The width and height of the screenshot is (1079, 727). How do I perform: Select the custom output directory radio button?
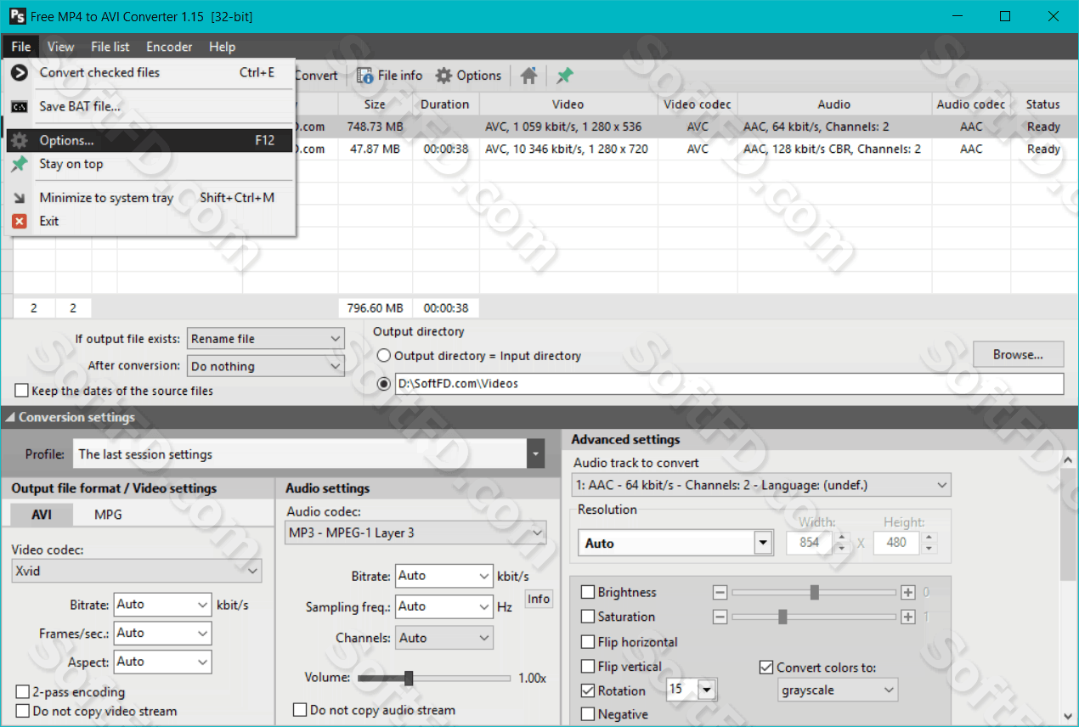[384, 383]
